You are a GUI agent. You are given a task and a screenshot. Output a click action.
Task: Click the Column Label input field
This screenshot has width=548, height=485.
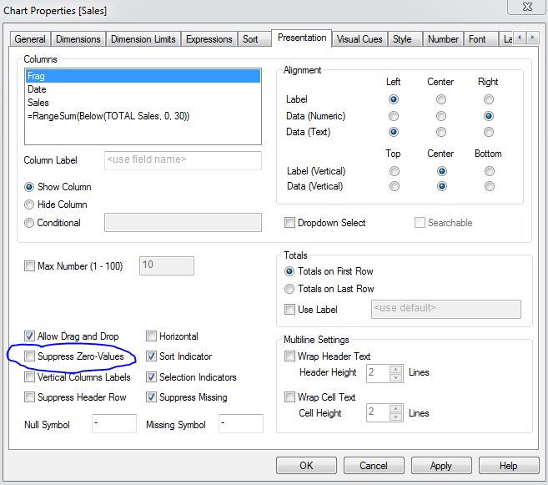click(x=183, y=160)
